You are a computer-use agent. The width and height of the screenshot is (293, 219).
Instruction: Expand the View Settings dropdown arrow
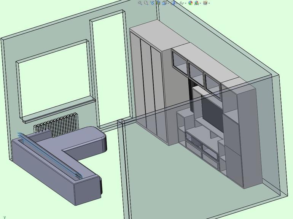point(209,3)
